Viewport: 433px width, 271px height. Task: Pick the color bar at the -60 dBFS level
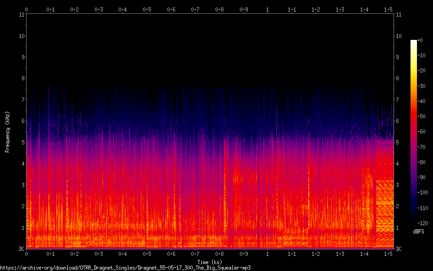pyautogui.click(x=414, y=131)
